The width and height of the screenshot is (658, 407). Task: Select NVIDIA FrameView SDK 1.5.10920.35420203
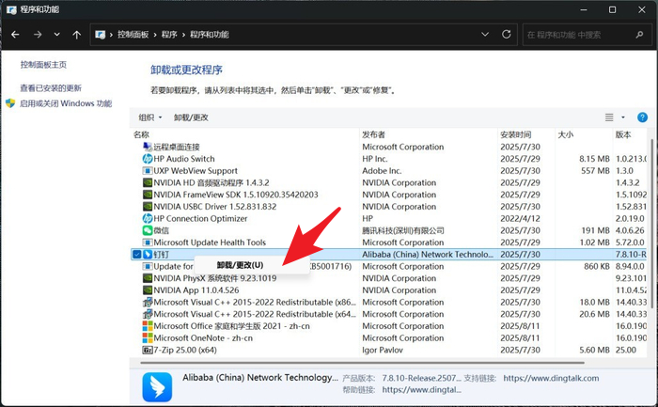(x=236, y=195)
